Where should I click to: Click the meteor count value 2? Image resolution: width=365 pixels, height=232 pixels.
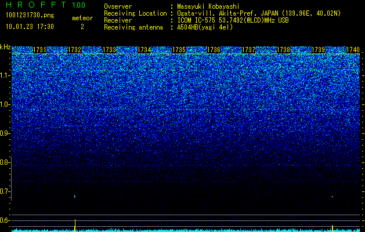pyautogui.click(x=82, y=27)
